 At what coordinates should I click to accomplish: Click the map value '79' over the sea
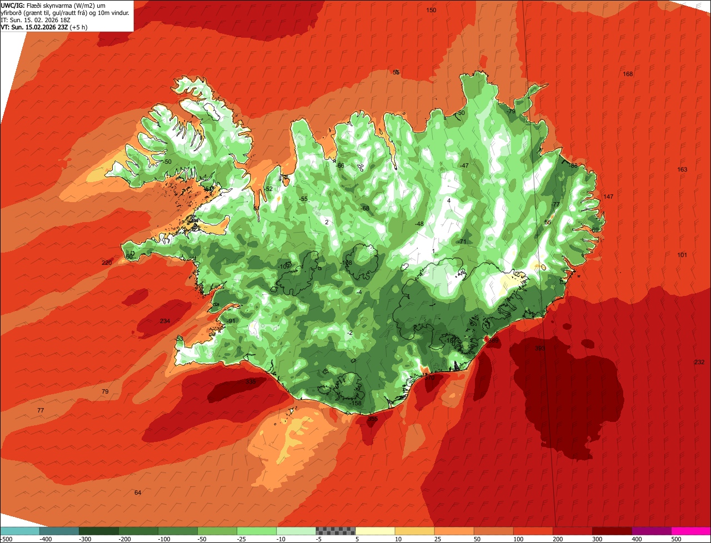pos(105,391)
